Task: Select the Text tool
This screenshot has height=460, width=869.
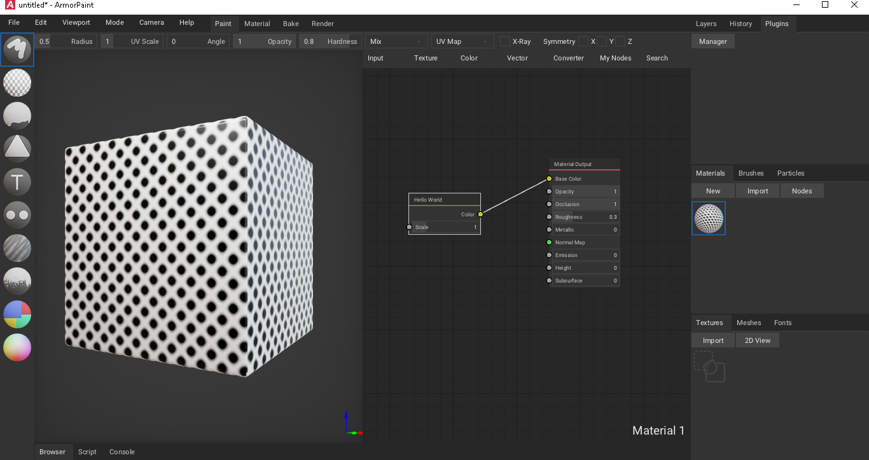Action: 17,181
